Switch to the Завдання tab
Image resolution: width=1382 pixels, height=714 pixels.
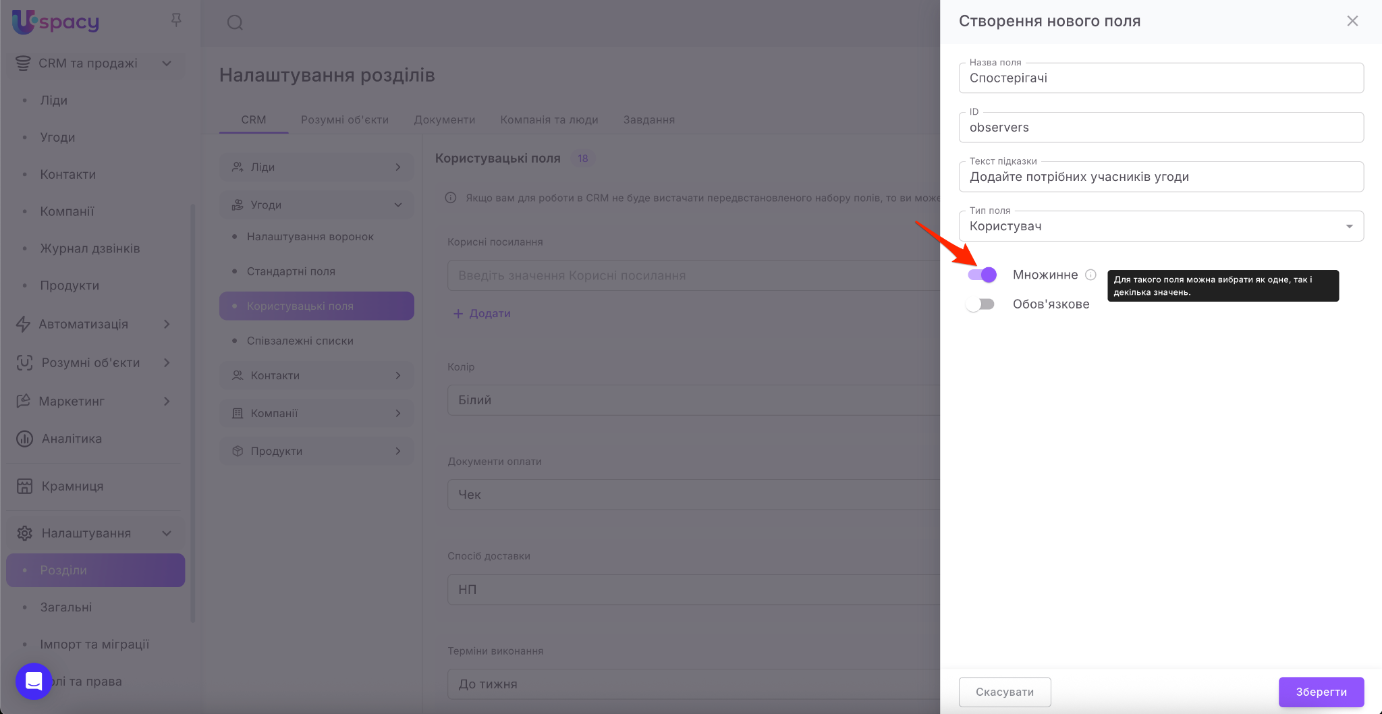pos(648,119)
